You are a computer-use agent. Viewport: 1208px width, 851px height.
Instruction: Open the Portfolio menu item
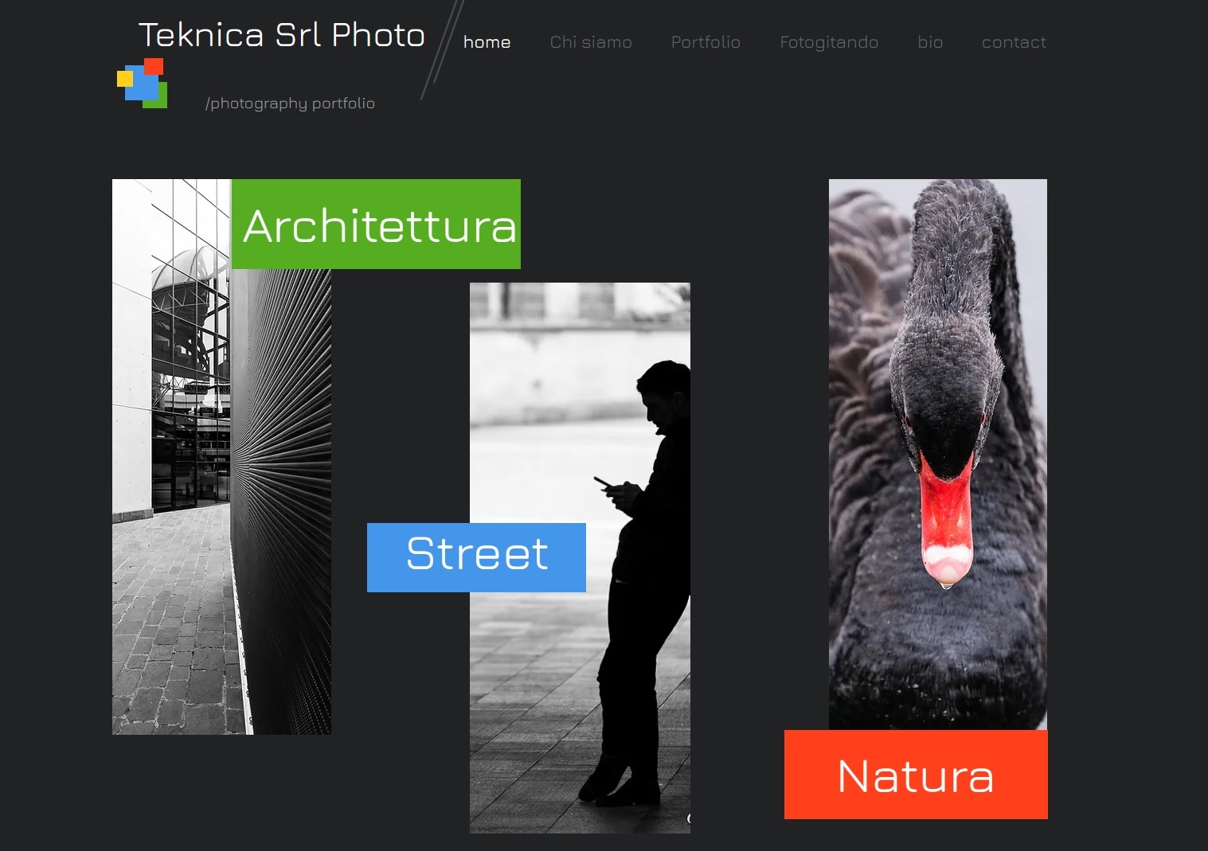click(706, 42)
